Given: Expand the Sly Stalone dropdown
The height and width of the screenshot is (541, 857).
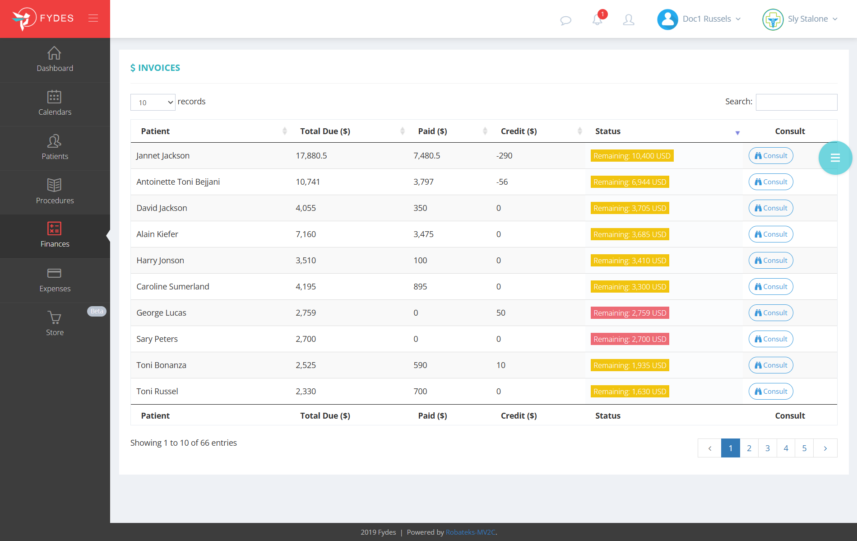Looking at the screenshot, I should click(800, 19).
